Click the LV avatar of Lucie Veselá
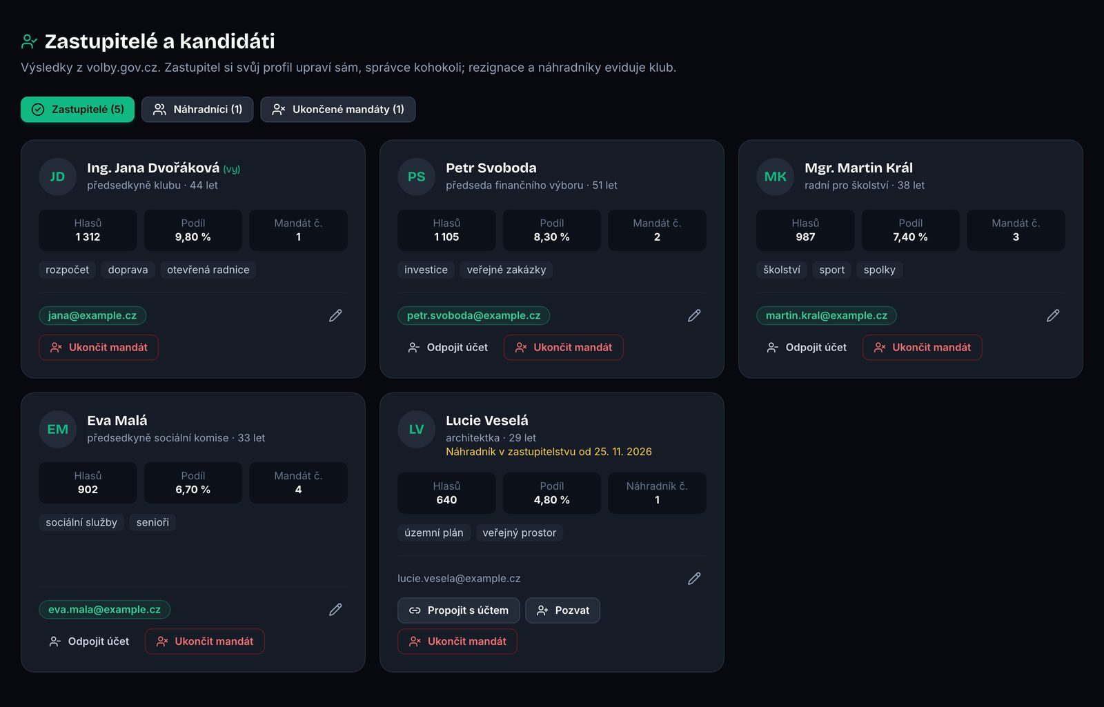 click(x=416, y=429)
